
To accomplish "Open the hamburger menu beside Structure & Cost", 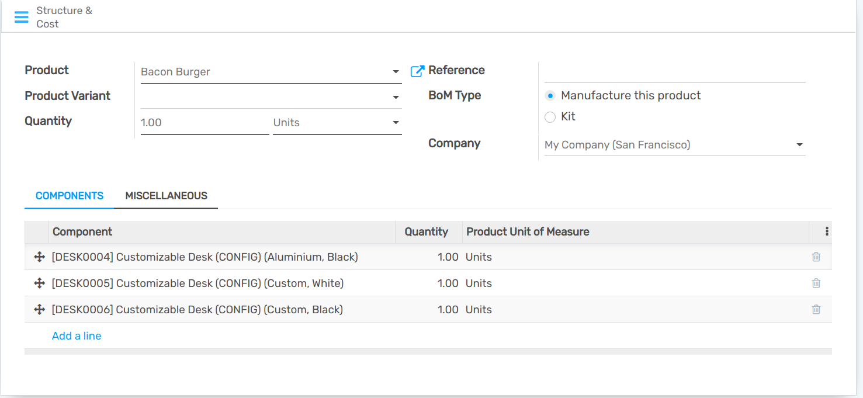I will pyautogui.click(x=21, y=17).
